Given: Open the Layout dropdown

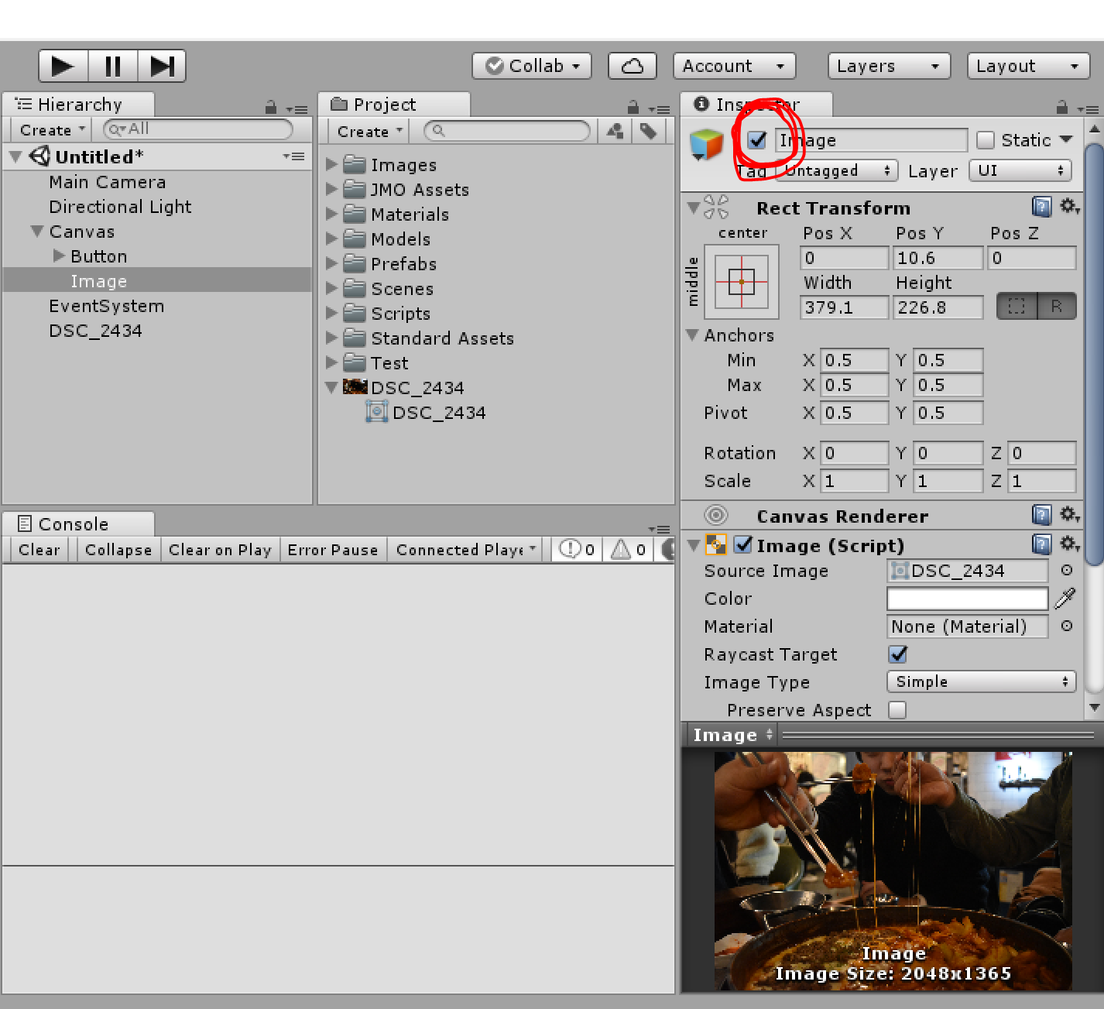Looking at the screenshot, I should [1028, 66].
